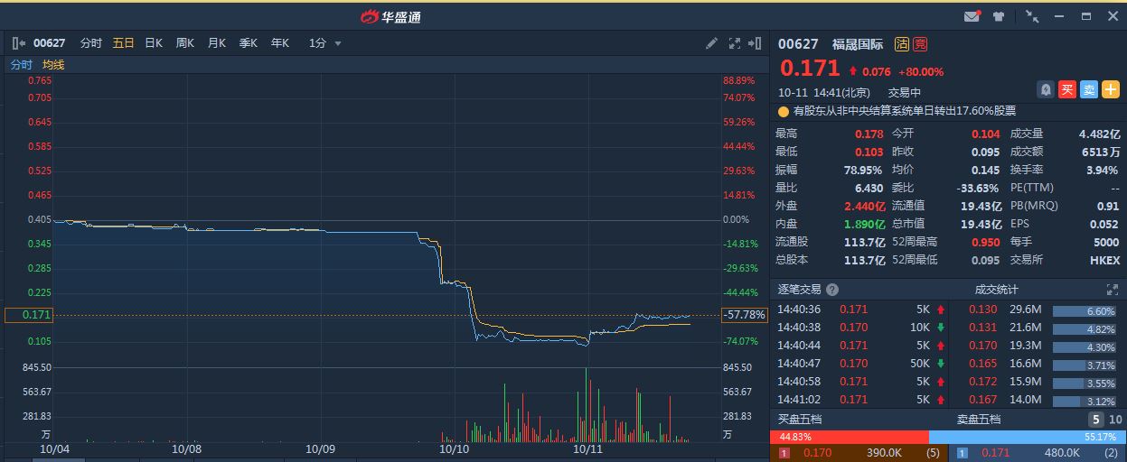Collapse the left panel arrow beside 00627
This screenshot has width=1127, height=462.
(x=18, y=42)
